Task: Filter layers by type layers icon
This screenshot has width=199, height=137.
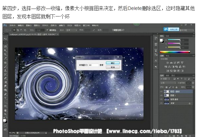Action: click(181, 79)
